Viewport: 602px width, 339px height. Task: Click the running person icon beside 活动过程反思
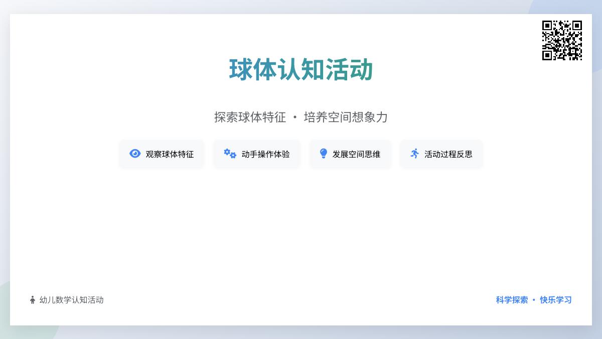[414, 154]
